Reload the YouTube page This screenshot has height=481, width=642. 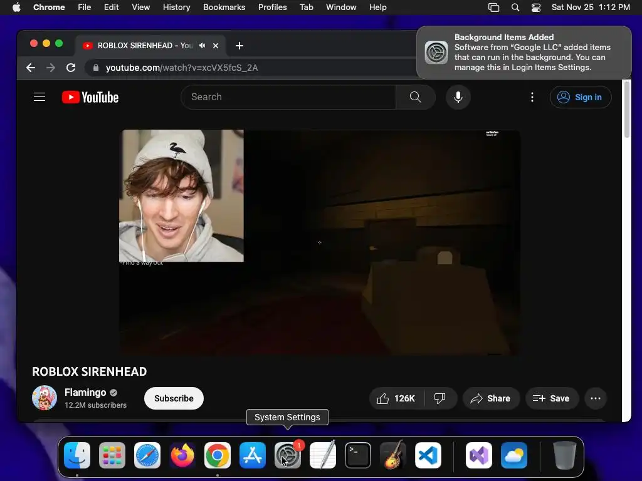click(71, 68)
